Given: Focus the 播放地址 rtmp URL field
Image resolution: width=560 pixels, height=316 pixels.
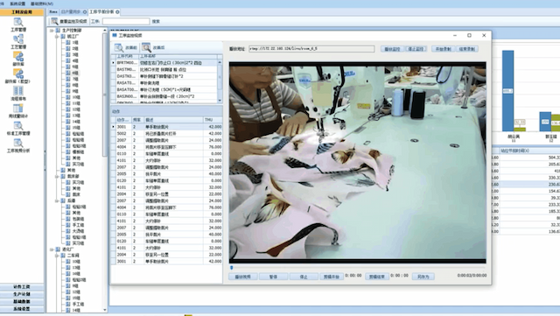Looking at the screenshot, I should tap(311, 49).
